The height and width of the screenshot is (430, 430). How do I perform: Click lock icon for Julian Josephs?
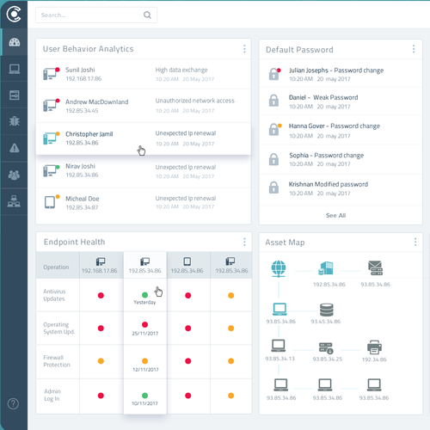click(273, 74)
